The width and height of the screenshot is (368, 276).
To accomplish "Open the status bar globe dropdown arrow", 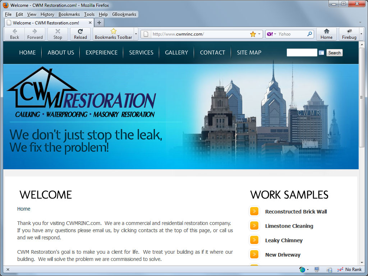I will pos(308,270).
